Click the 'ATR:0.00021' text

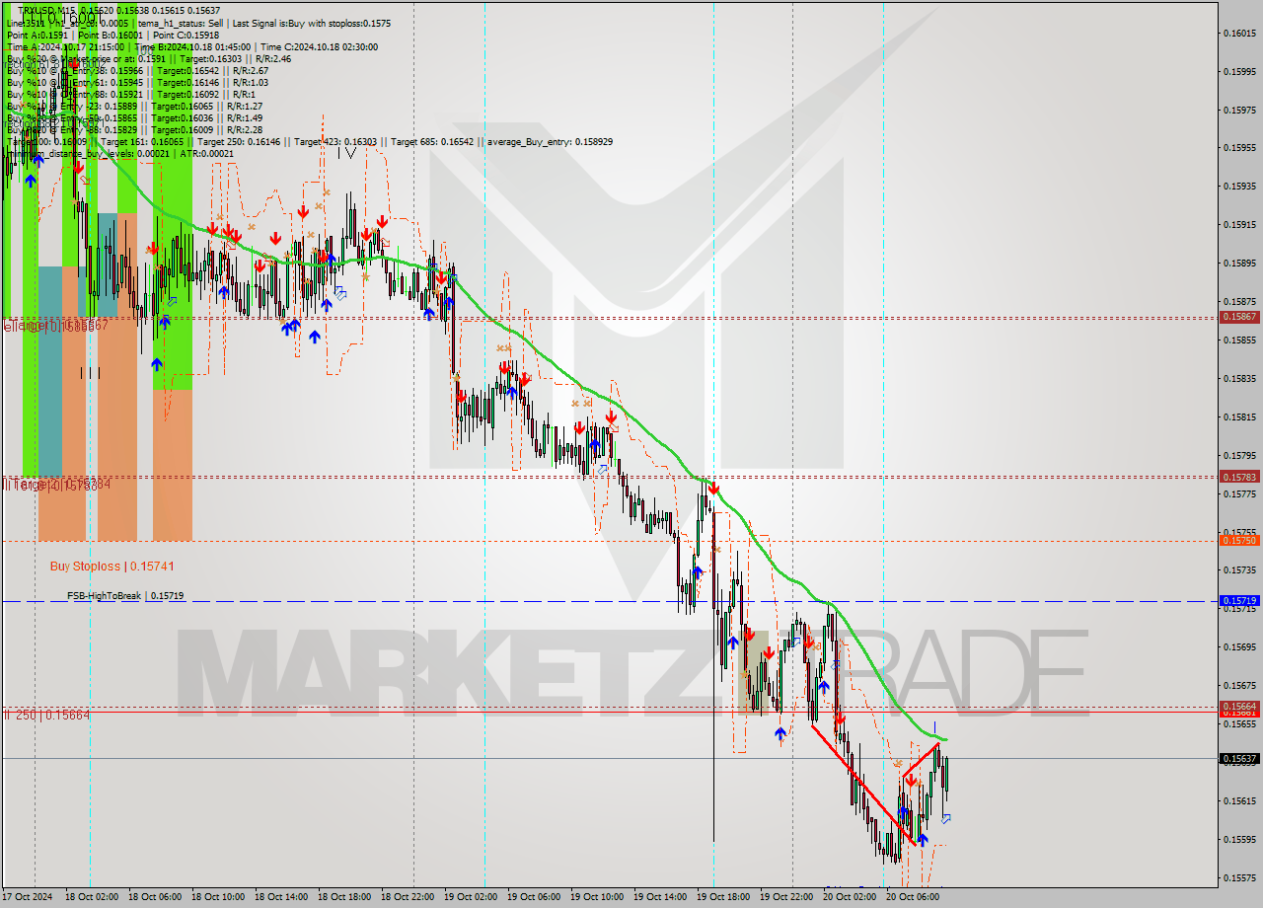pyautogui.click(x=209, y=153)
